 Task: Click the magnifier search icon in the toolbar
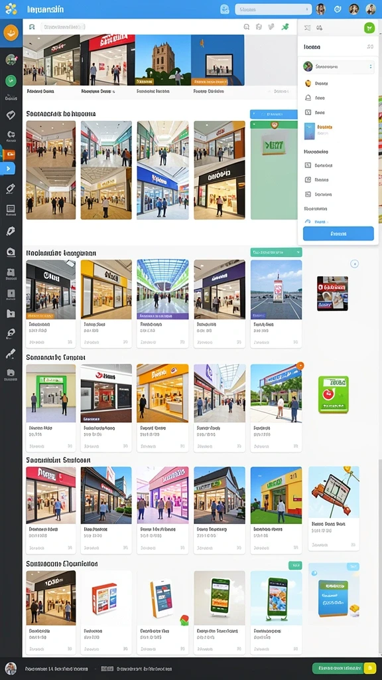(x=247, y=27)
